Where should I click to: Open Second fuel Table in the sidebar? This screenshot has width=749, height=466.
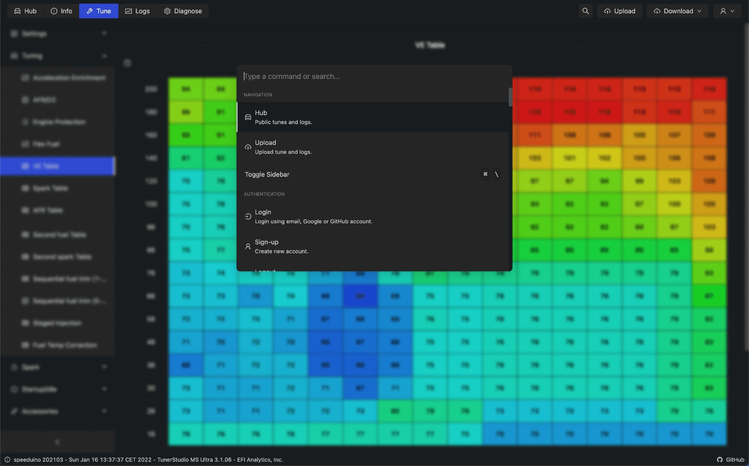click(x=58, y=235)
